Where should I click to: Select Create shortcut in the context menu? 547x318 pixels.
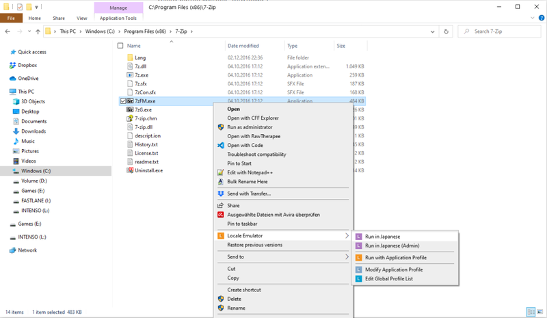pyautogui.click(x=244, y=290)
